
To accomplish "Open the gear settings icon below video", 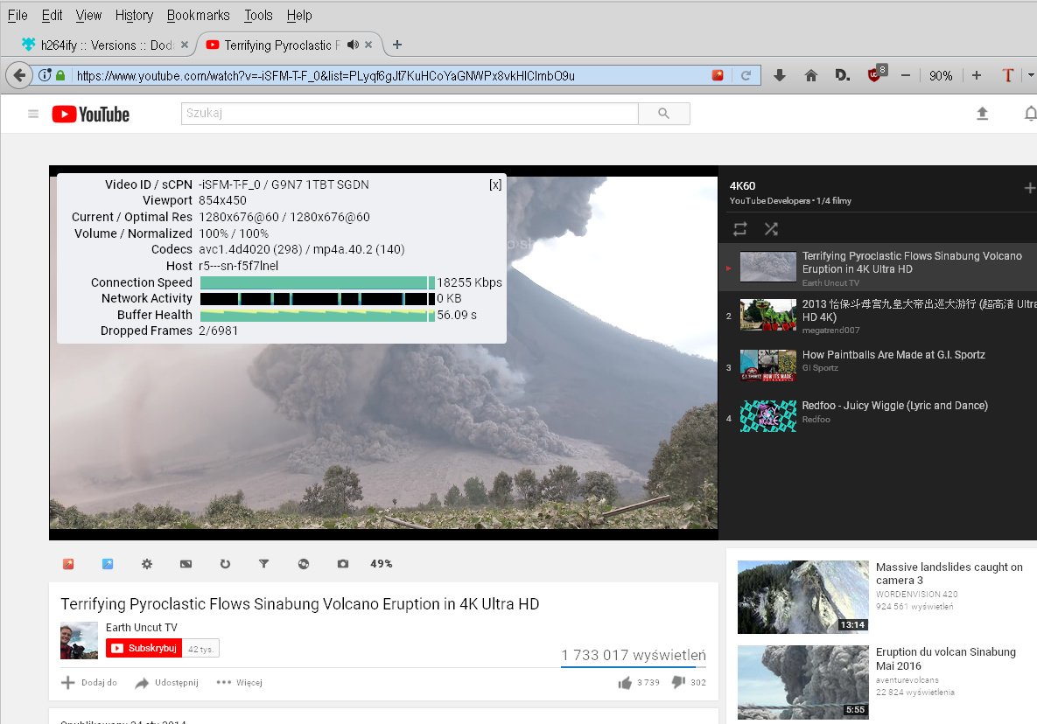I will click(x=147, y=563).
